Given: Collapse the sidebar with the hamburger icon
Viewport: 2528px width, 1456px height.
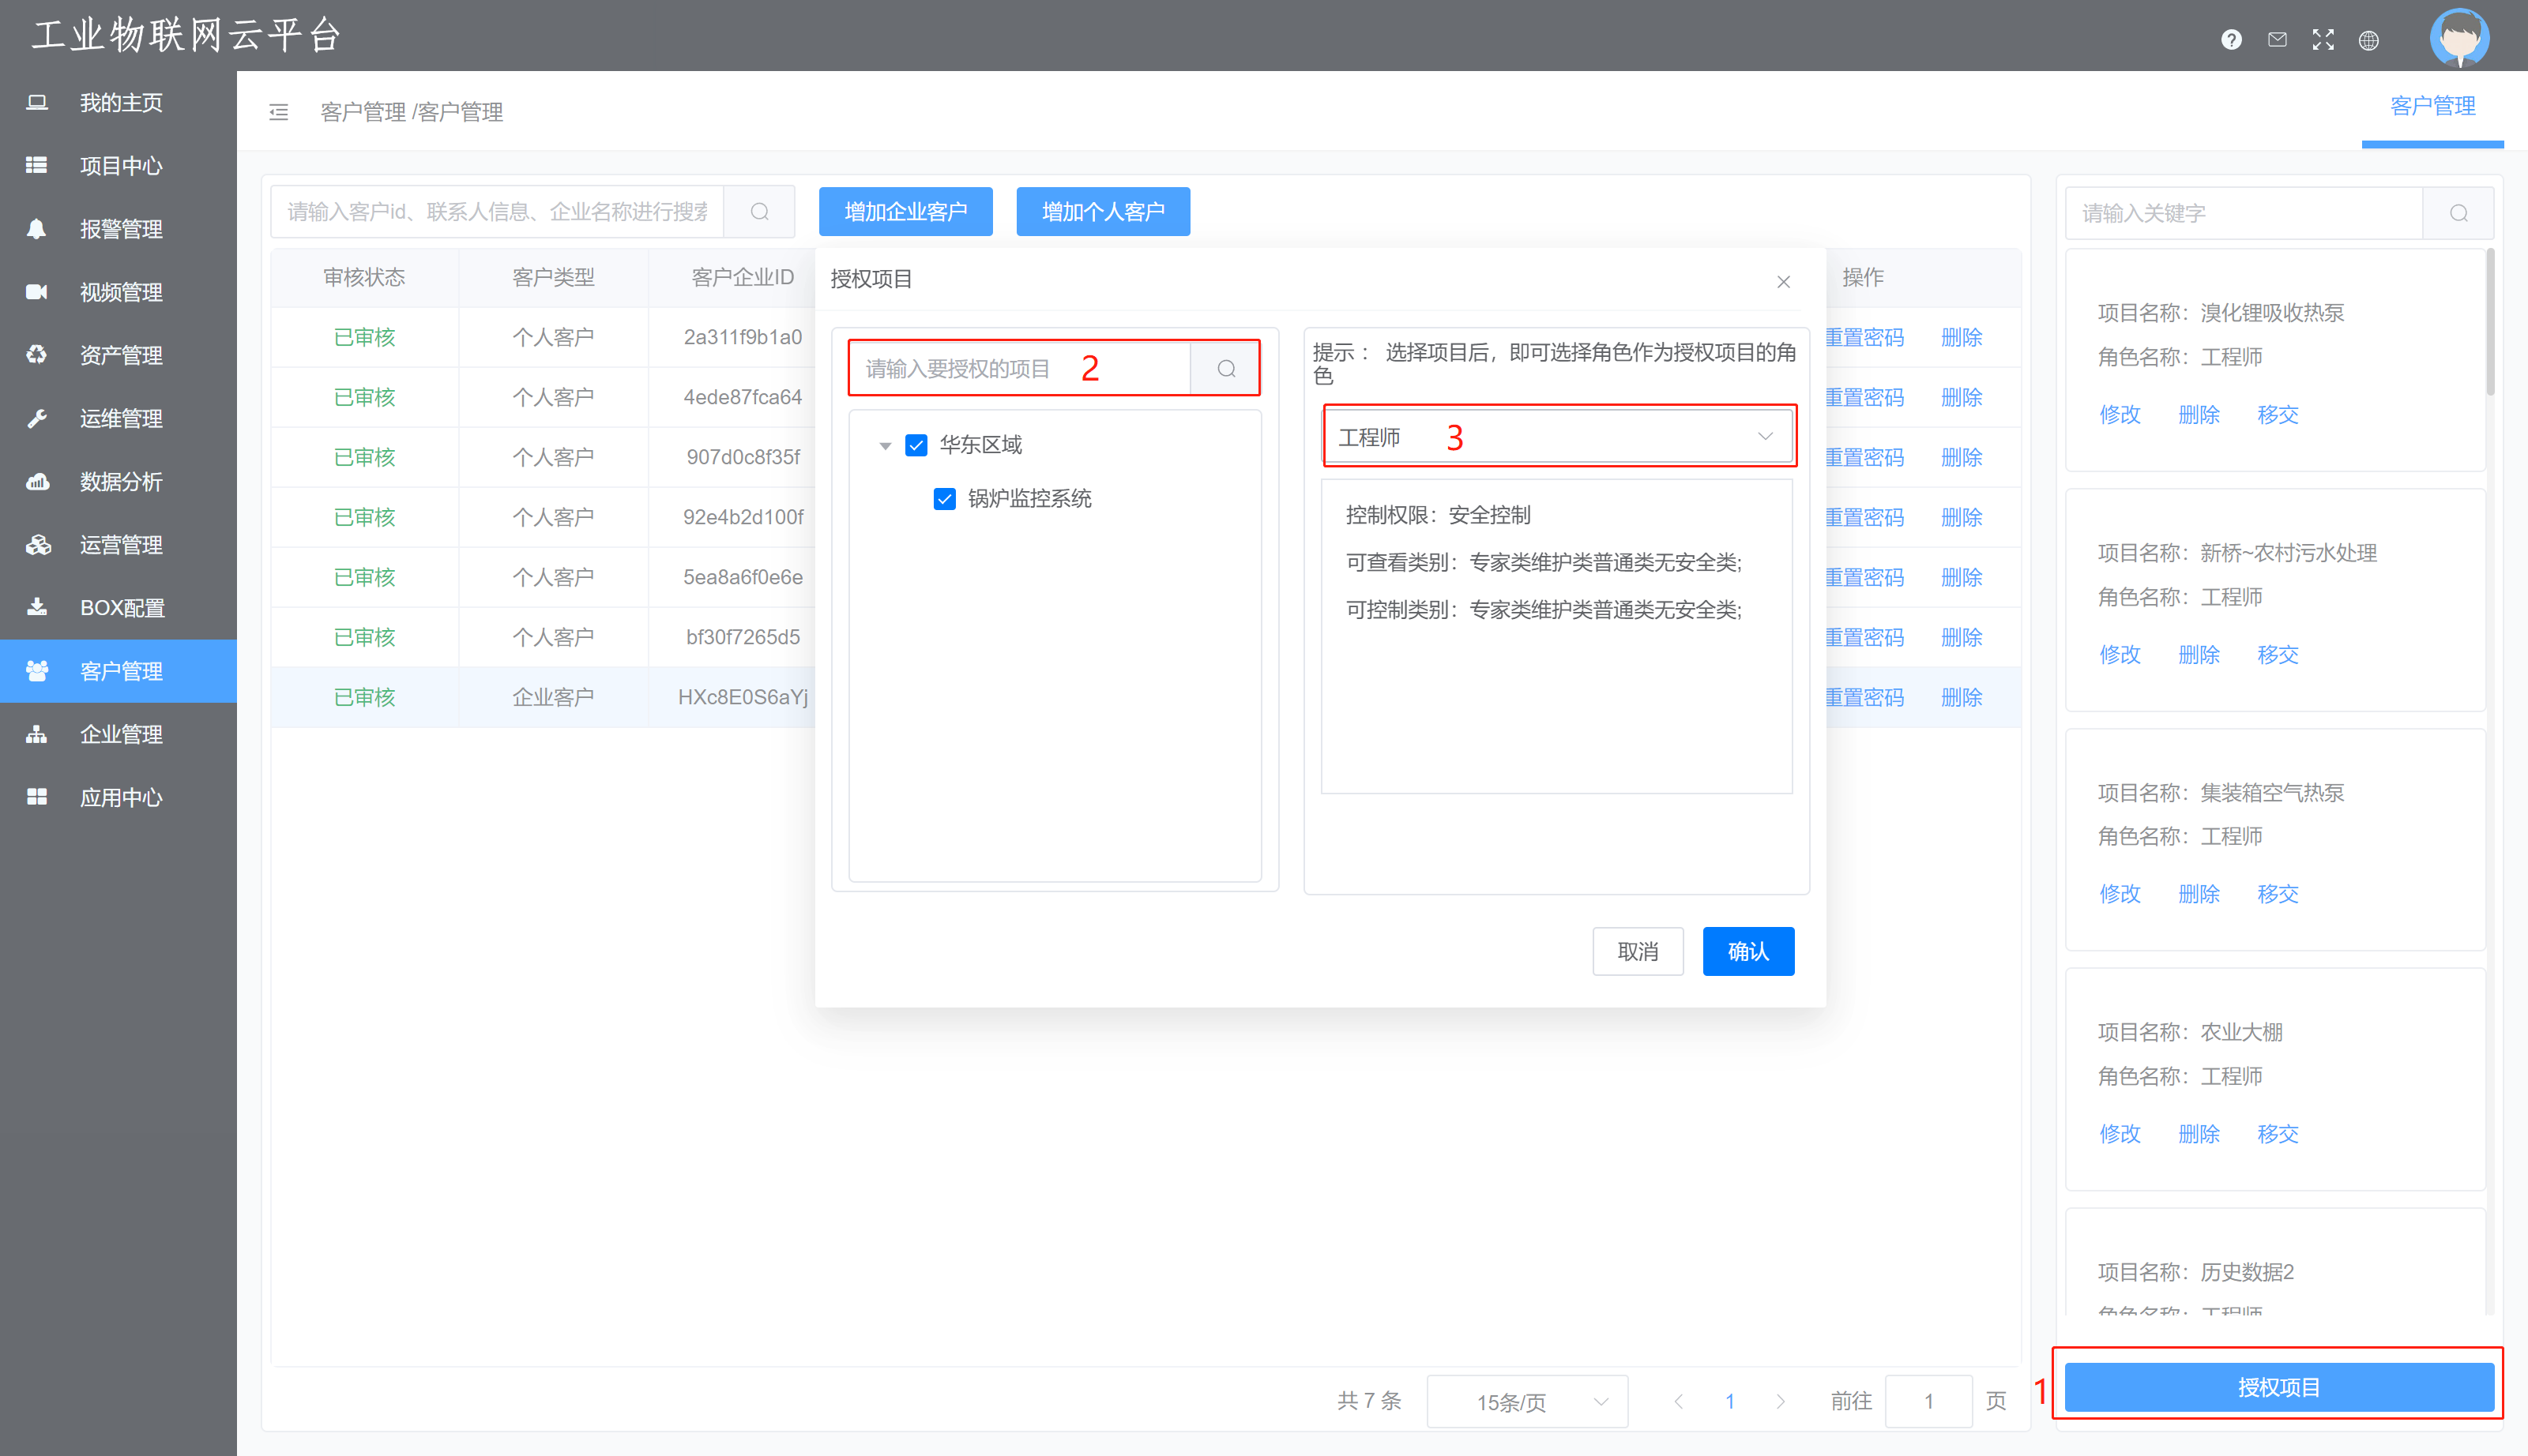Looking at the screenshot, I should pyautogui.click(x=279, y=112).
